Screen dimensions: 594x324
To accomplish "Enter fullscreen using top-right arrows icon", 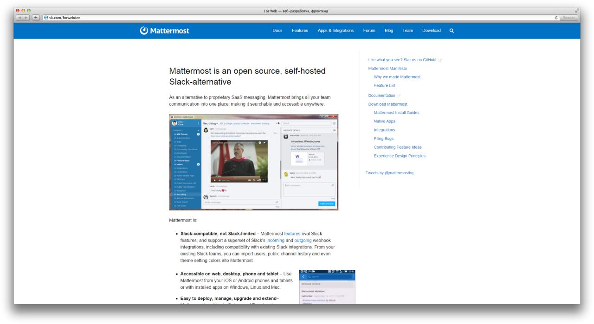I will click(577, 11).
